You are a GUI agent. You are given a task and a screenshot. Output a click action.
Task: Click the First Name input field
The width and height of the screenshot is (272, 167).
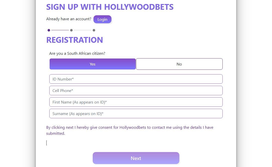[x=136, y=102]
